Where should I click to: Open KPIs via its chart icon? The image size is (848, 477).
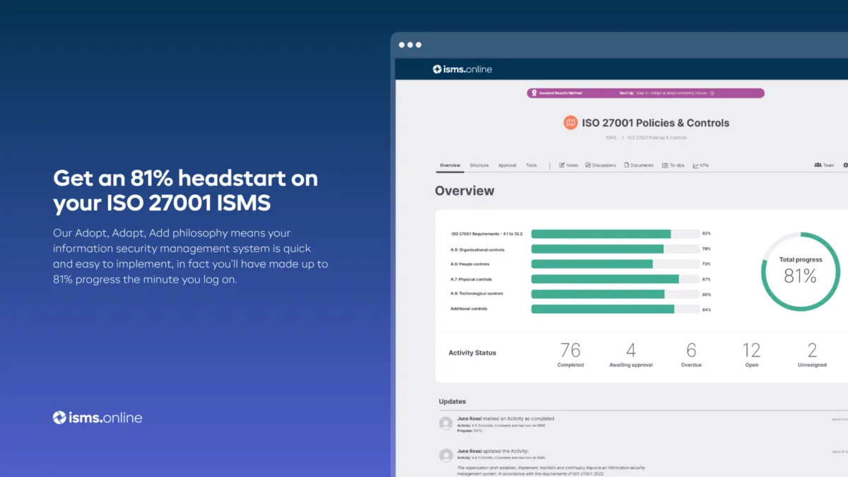point(696,165)
